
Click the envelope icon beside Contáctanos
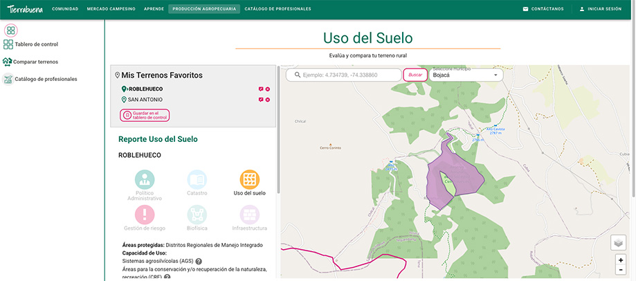(x=525, y=9)
